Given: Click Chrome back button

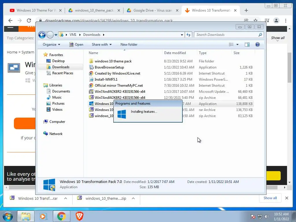Looking at the screenshot, I should pyautogui.click(x=10, y=21).
